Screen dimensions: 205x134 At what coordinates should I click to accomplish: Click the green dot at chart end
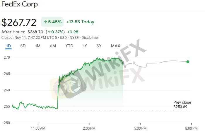(188, 62)
